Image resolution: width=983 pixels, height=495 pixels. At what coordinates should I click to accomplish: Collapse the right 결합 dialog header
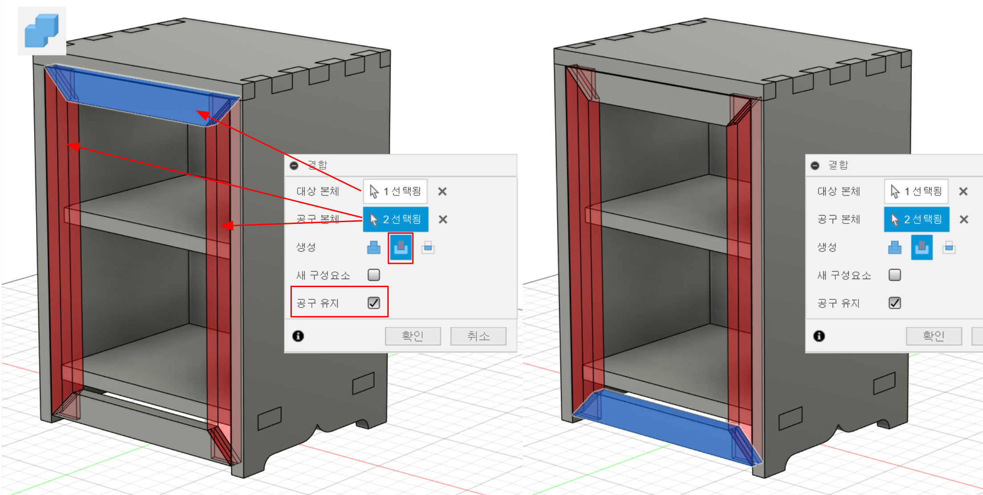815,166
